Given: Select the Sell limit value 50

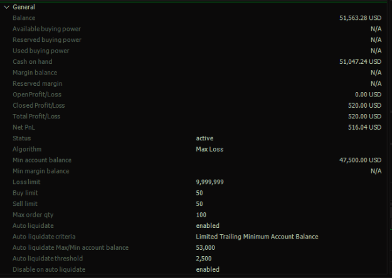Looking at the screenshot, I should [199, 204].
